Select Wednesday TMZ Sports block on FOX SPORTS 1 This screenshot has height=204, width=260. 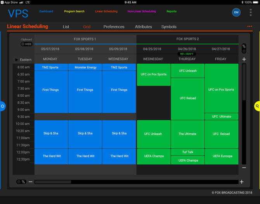(x=119, y=67)
